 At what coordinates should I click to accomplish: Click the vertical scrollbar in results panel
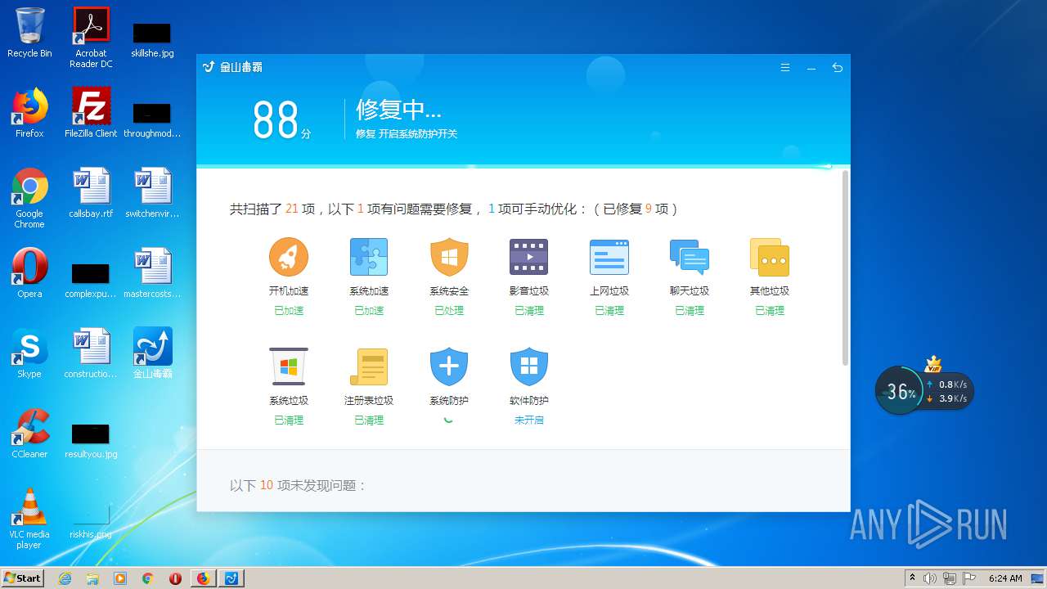pyautogui.click(x=845, y=268)
